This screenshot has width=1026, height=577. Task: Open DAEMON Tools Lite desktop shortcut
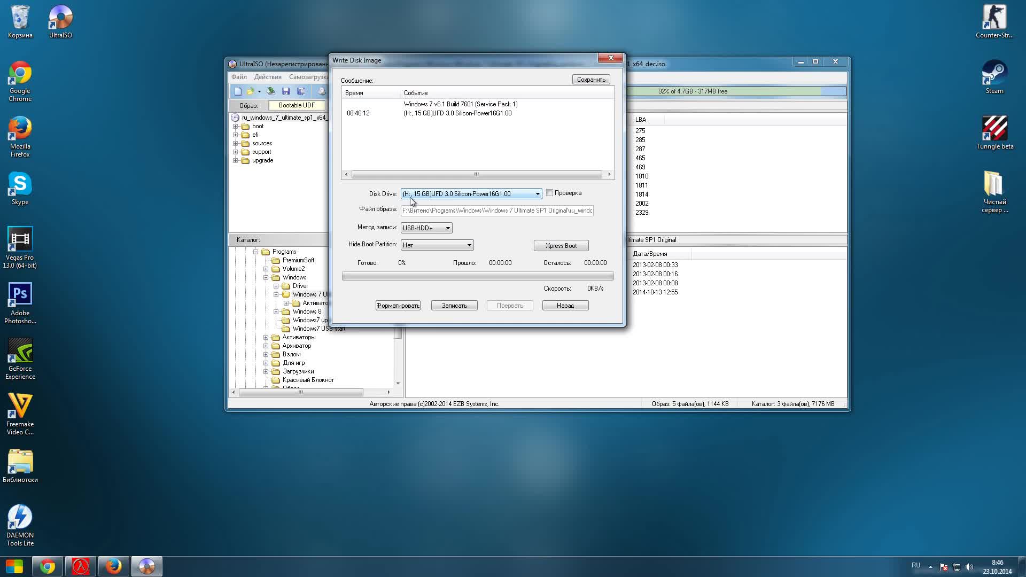20,526
